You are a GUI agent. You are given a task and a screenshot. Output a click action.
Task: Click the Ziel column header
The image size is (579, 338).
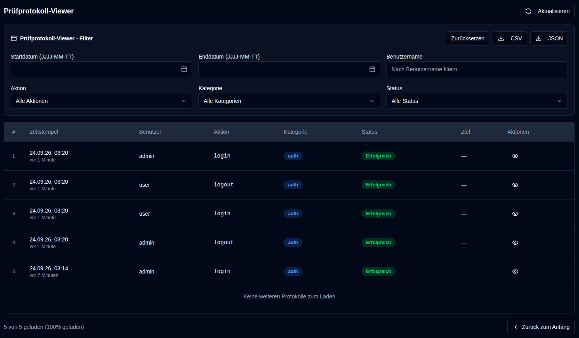(x=465, y=132)
